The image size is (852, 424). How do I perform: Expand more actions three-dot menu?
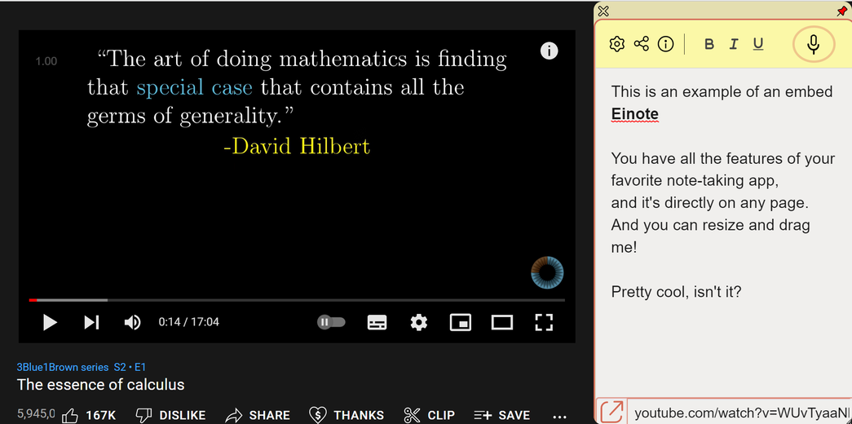(x=559, y=415)
